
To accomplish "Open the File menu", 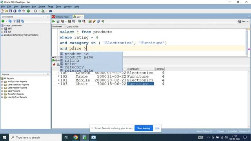I will (3, 7).
